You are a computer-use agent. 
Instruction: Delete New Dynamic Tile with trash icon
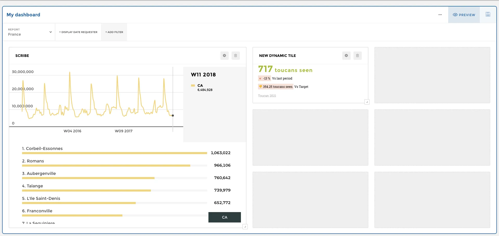point(357,56)
